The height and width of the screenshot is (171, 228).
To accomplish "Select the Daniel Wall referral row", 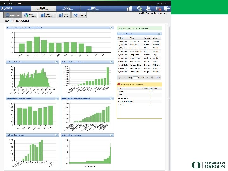I will click(139, 72).
